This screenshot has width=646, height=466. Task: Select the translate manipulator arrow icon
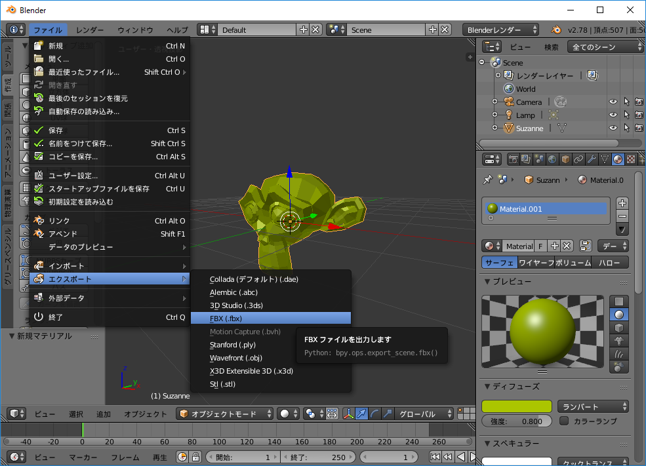(361, 414)
